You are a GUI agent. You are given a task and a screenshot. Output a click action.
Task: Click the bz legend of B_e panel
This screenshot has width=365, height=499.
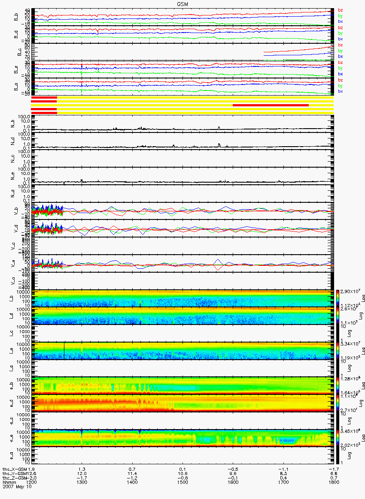[x=341, y=63]
